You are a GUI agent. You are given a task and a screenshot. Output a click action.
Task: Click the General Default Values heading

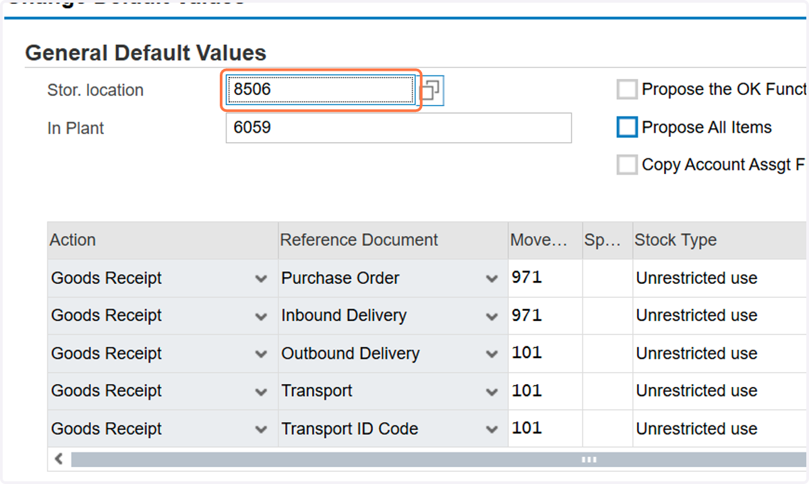point(146,53)
